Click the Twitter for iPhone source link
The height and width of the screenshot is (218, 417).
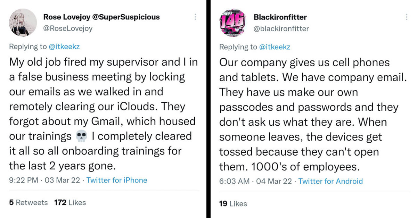tap(117, 180)
